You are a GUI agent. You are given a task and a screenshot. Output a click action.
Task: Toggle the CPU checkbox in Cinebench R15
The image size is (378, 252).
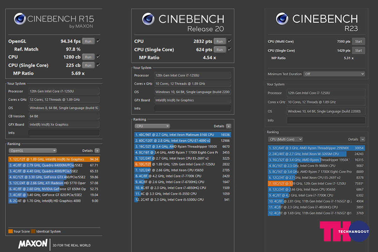point(98,57)
